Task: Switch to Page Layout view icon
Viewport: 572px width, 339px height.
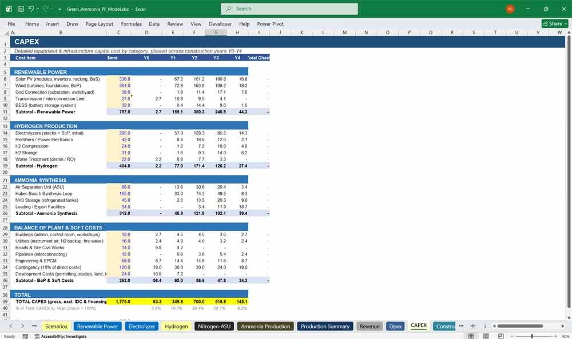Action: click(486, 336)
